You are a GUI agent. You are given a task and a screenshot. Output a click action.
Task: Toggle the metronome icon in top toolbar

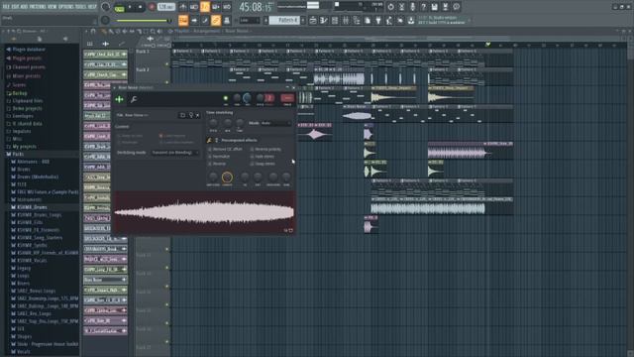182,7
